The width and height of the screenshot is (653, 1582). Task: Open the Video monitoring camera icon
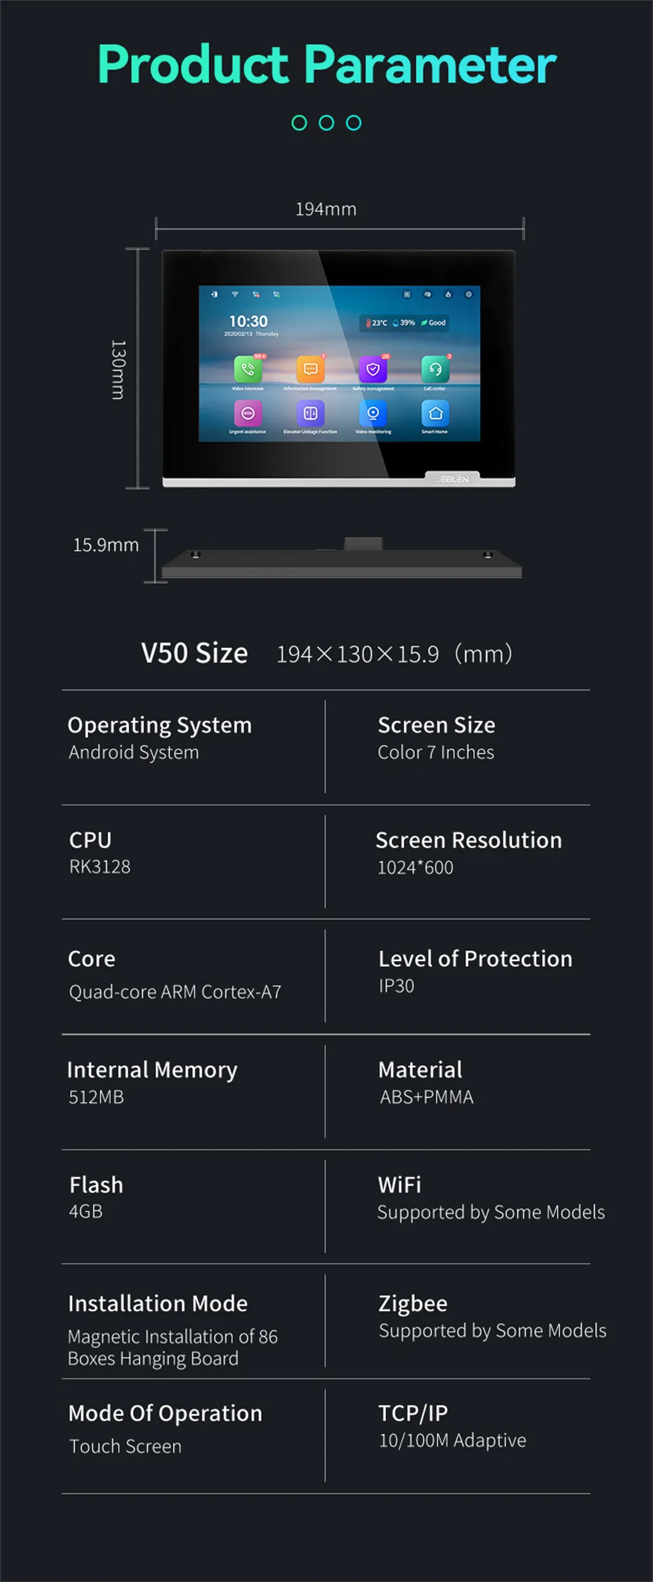tap(373, 413)
